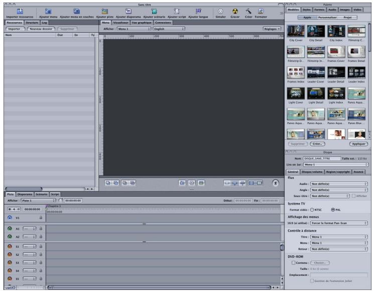The image size is (373, 291).
Task: Open the Afficher Menu 1 dropdown
Action: (134, 29)
